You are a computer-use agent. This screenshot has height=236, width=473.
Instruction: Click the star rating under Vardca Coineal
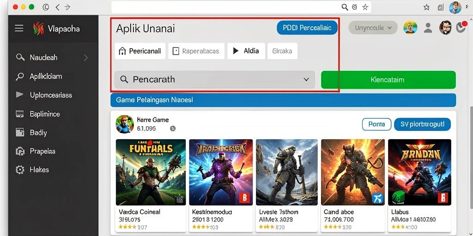[x=127, y=227]
